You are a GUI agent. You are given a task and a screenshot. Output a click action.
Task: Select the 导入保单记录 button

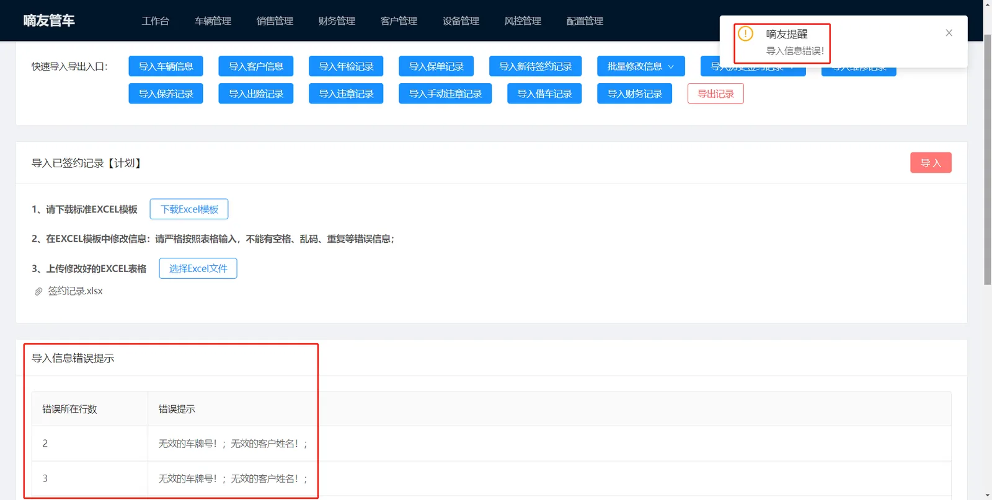(x=436, y=66)
